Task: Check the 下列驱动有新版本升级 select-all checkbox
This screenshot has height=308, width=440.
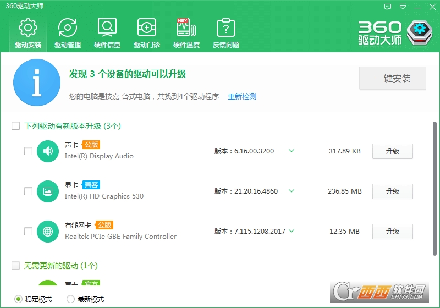Action: click(x=16, y=125)
